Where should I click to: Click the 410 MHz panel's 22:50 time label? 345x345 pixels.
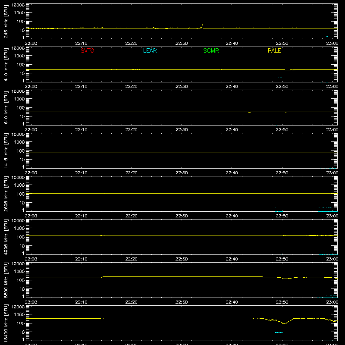(282, 87)
